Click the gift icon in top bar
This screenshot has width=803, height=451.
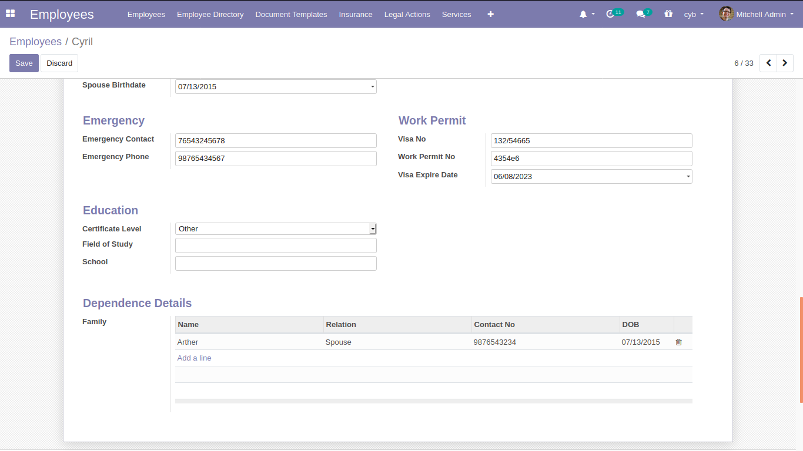click(668, 14)
